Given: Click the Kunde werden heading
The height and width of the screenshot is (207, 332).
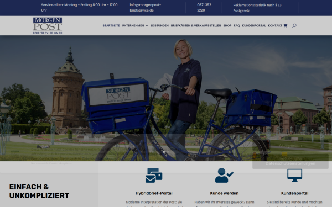Looking at the screenshot, I should [224, 193].
